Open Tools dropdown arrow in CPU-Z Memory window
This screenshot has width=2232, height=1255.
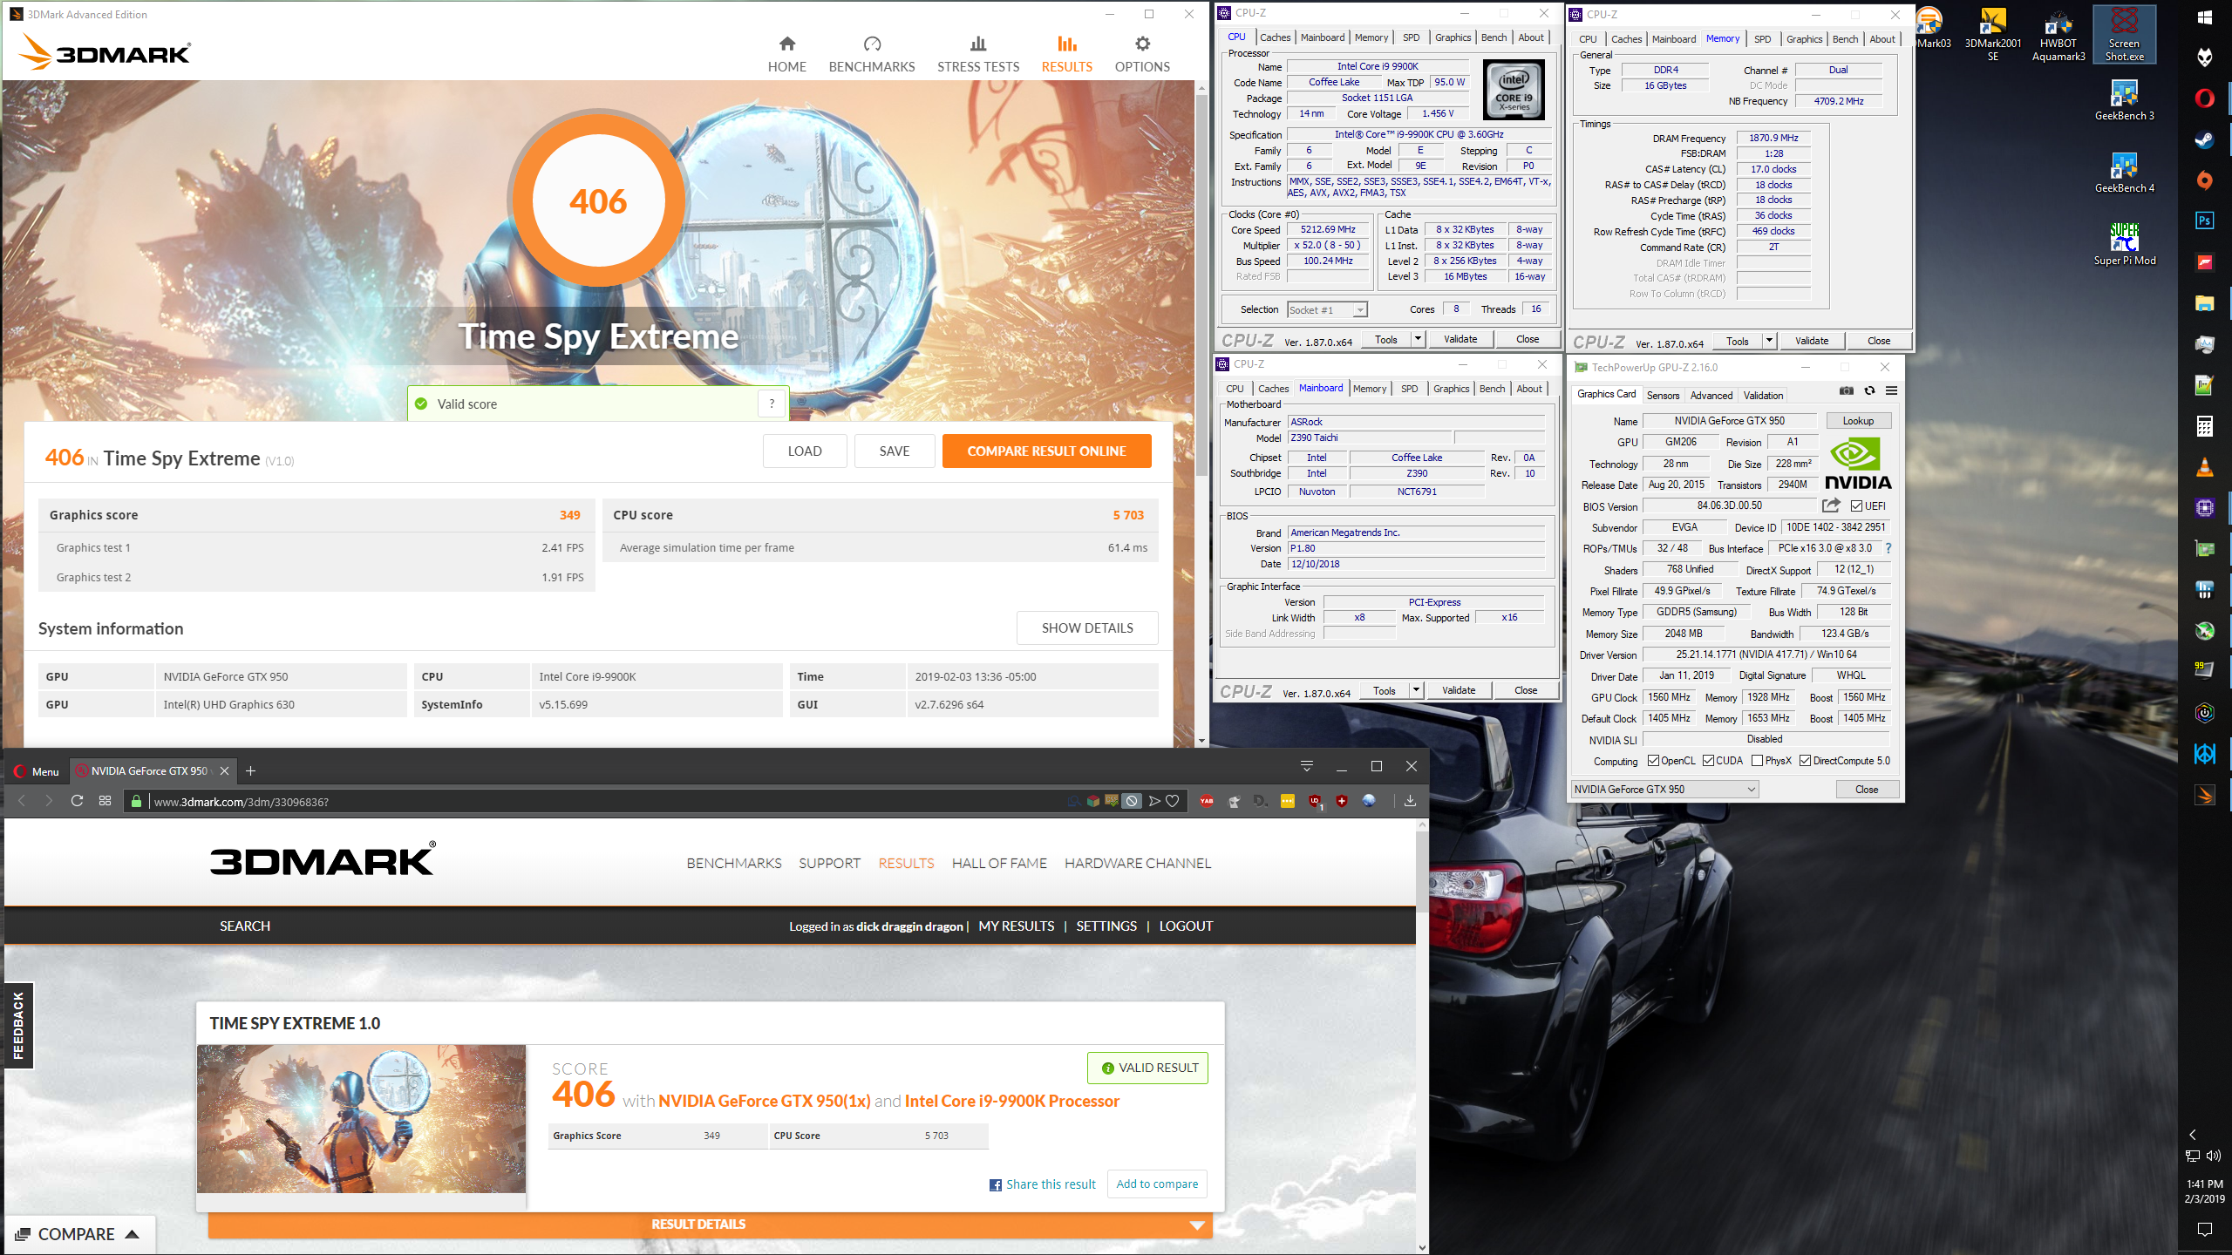coord(1769,341)
